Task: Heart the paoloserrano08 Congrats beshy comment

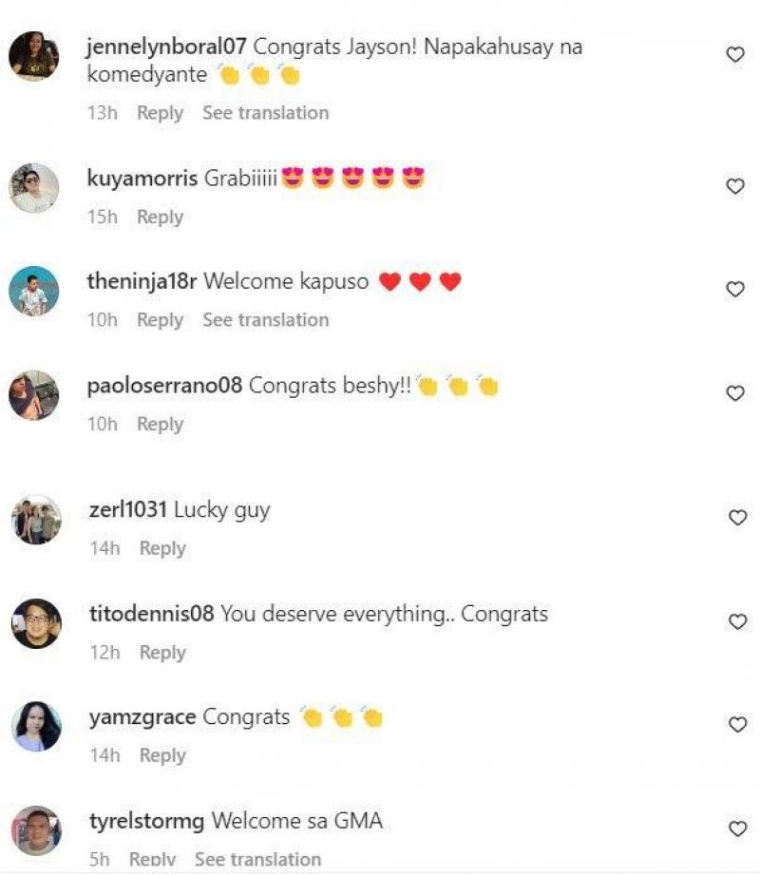Action: [x=735, y=393]
